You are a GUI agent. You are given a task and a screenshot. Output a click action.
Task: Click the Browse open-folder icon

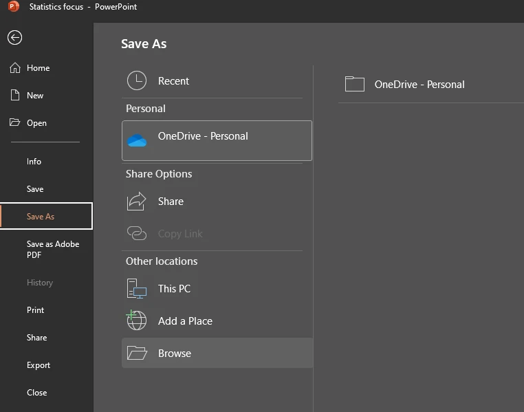pos(137,353)
